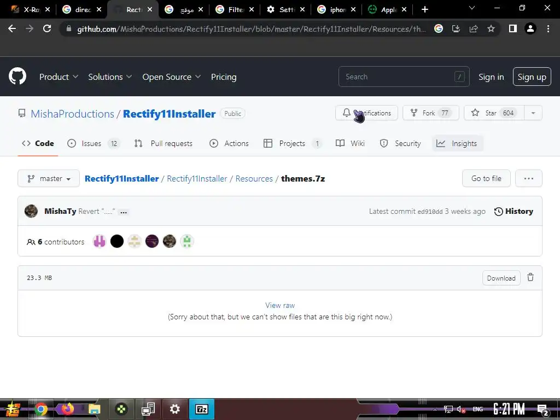Focus the GitHub search field

tap(404, 77)
